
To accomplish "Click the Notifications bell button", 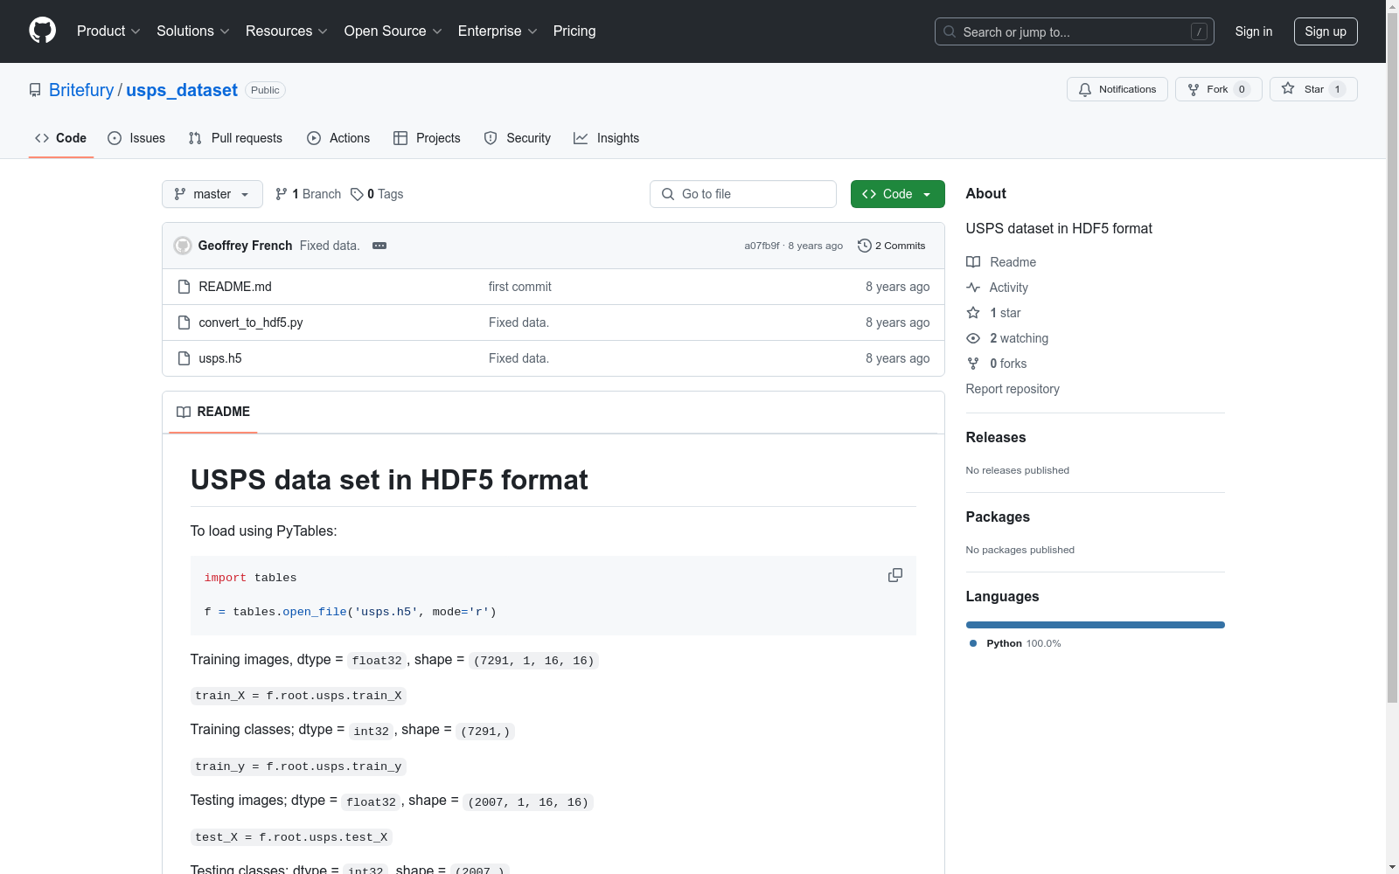I will tap(1117, 89).
